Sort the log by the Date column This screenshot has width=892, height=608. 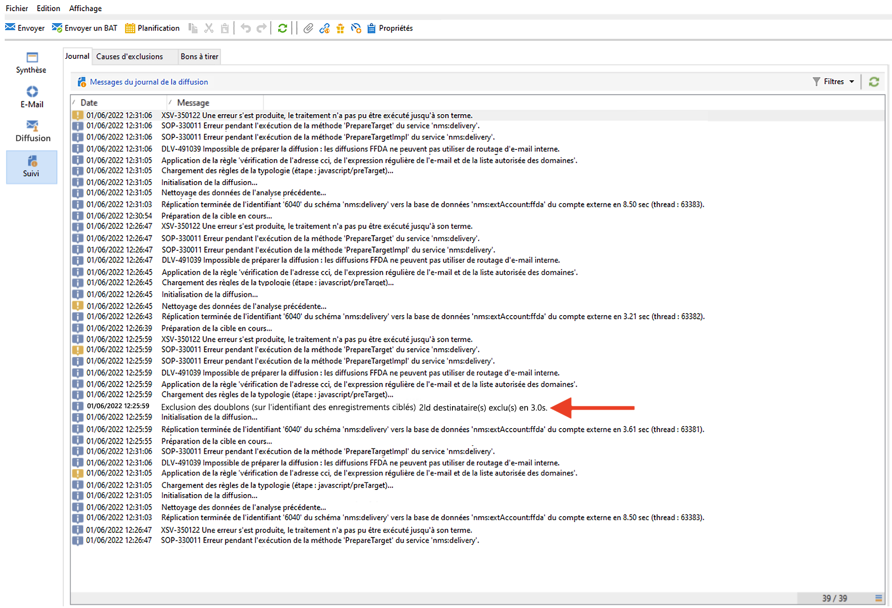click(89, 103)
